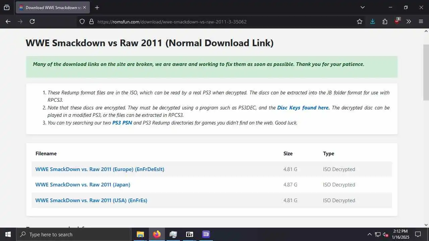Switch to Firefox in the taskbar
The image size is (429, 241).
[157, 234]
